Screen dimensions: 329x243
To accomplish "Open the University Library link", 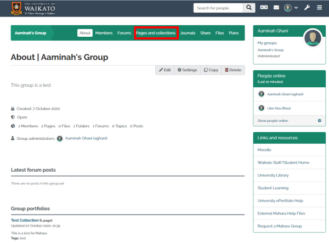I will click(274, 175).
